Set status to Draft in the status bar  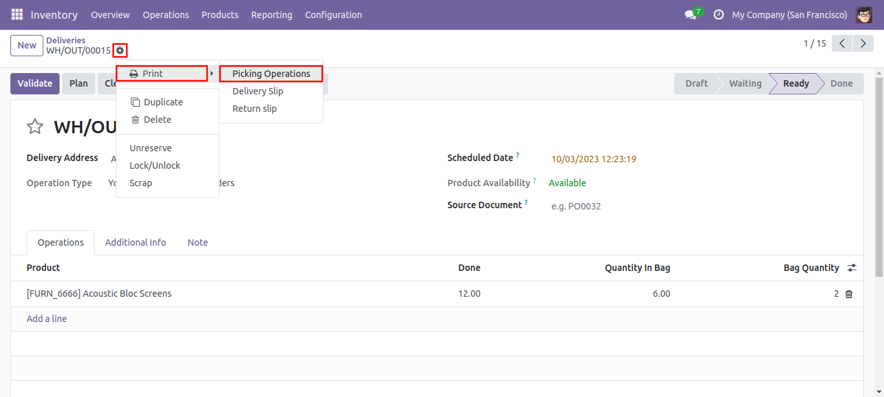696,83
